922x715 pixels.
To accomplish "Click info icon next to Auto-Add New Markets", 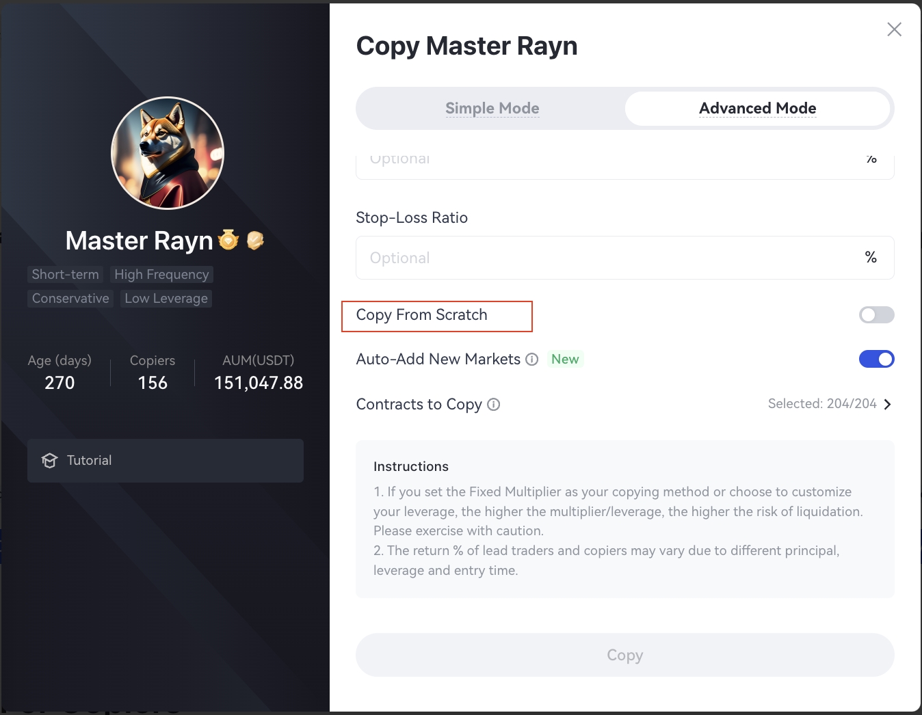I will [531, 360].
